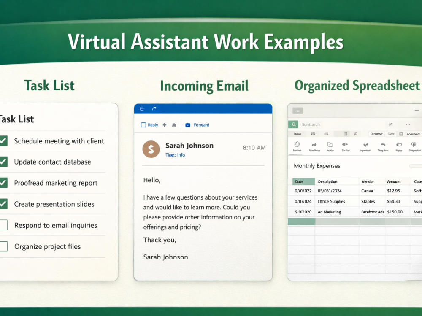This screenshot has height=316, width=422.
Task: Check the Respond to email inquiries box
Action: coord(3,225)
